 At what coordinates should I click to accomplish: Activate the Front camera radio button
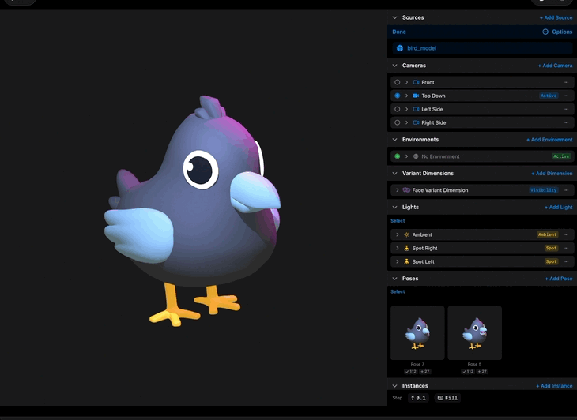398,82
